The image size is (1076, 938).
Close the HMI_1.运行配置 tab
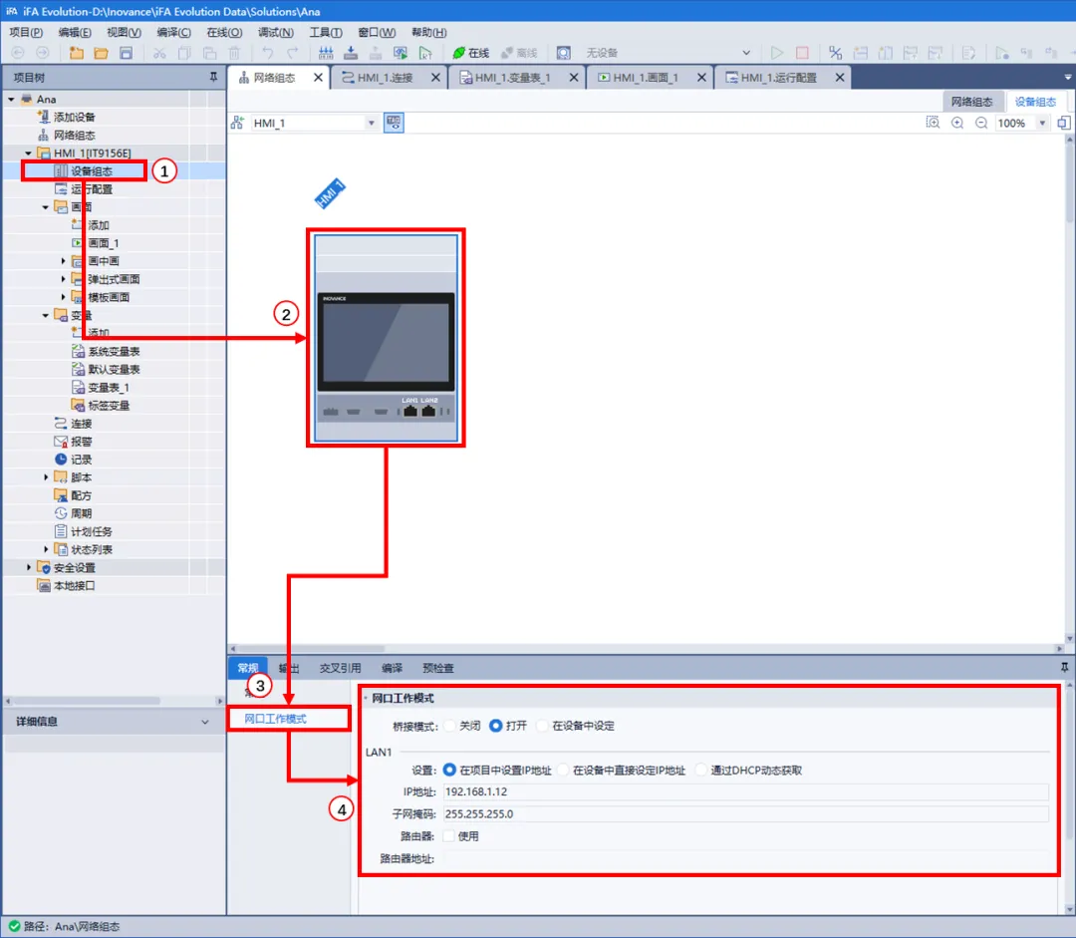pyautogui.click(x=839, y=78)
